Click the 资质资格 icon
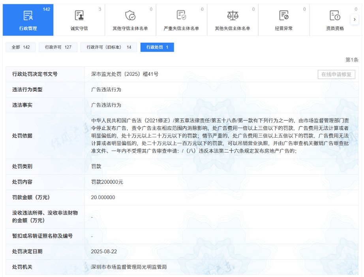This screenshot has height=277, width=364. click(x=335, y=15)
